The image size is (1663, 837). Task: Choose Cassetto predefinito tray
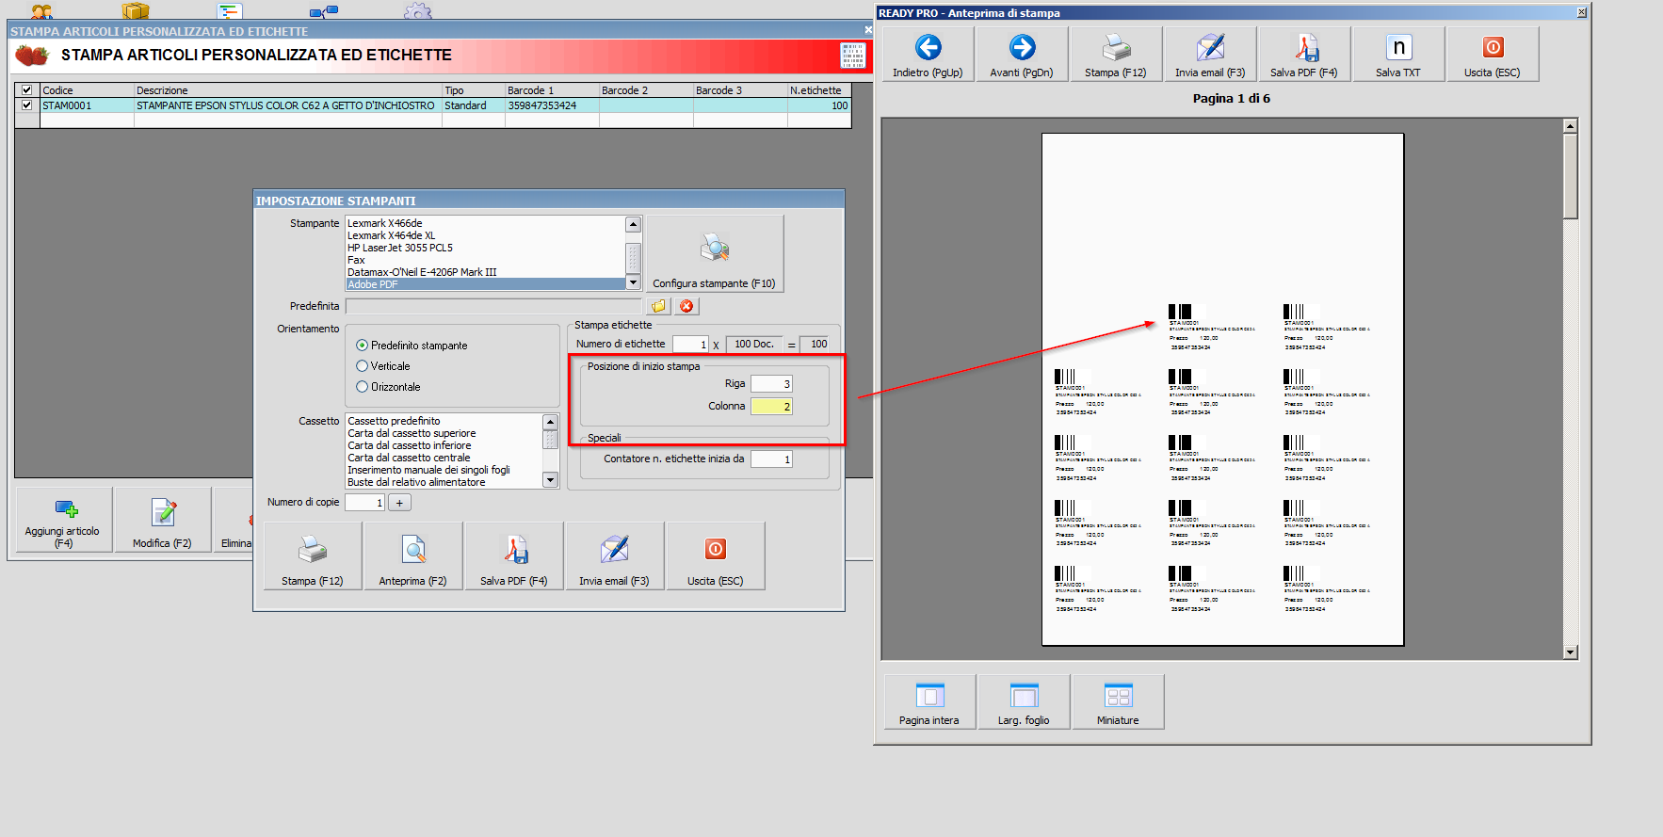(x=444, y=421)
